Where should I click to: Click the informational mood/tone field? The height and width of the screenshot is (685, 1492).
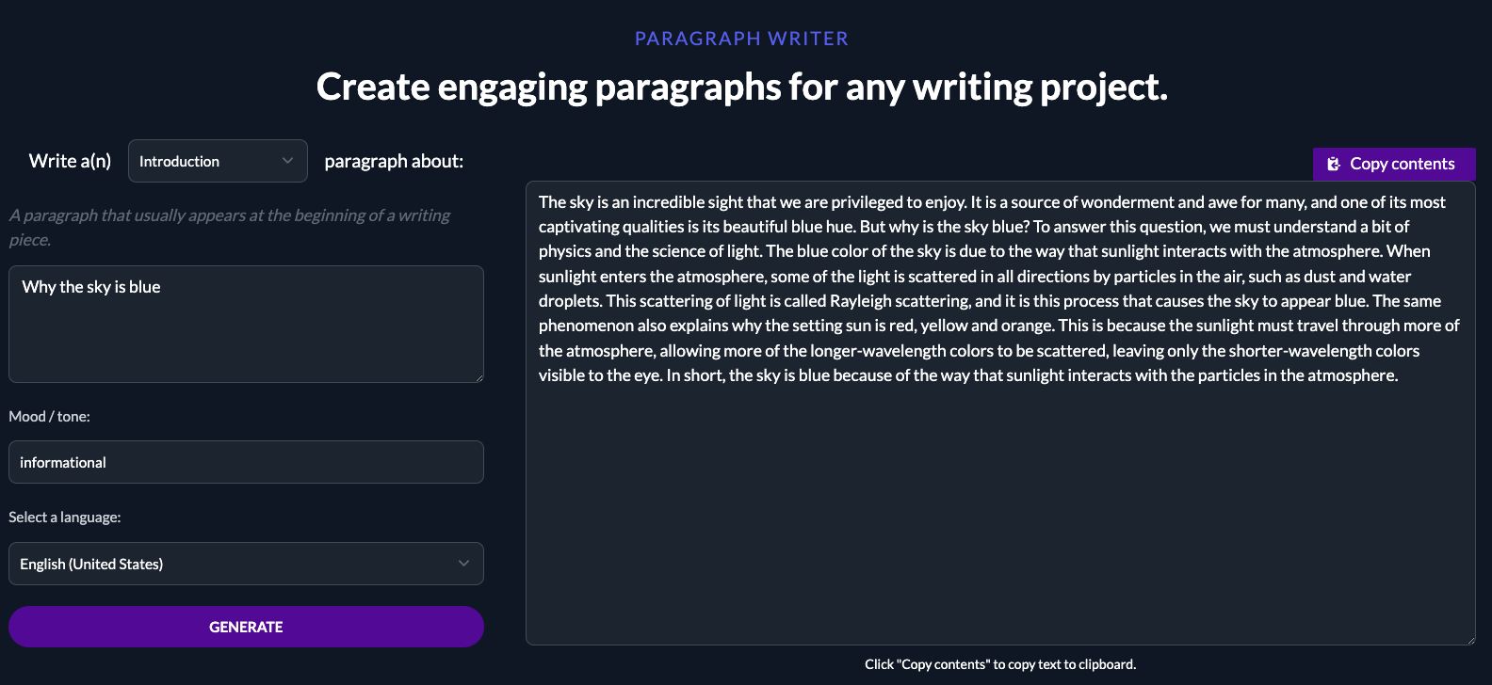pos(245,462)
